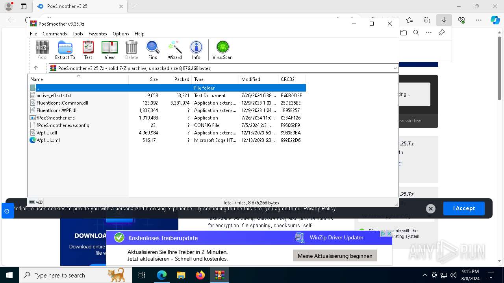The width and height of the screenshot is (504, 283).
Task: Sort by Packed column header
Action: click(176, 79)
